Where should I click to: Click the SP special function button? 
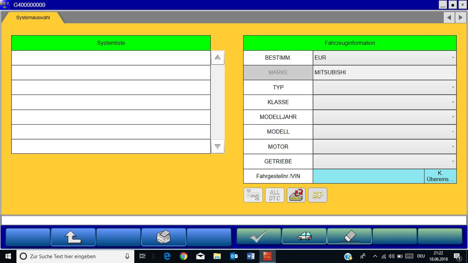(318, 195)
